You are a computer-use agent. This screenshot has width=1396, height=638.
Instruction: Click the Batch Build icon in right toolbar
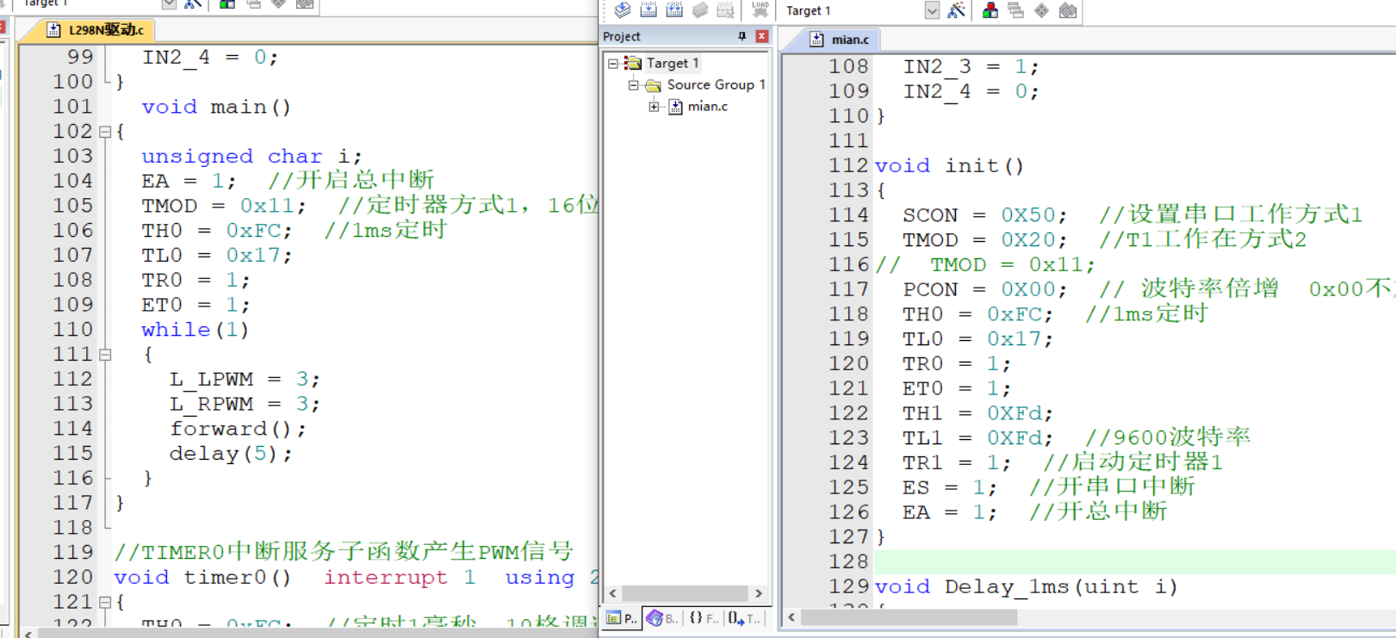pos(700,10)
